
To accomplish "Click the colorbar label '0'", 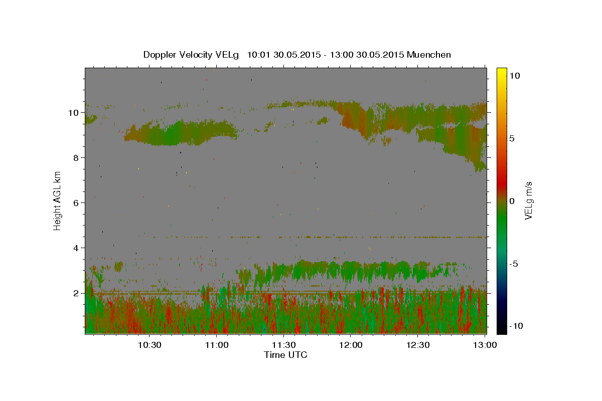I will [512, 201].
